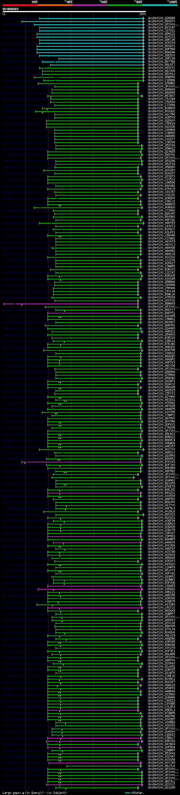180x795 pixels.
Task: Click hit label UniRef100_A6W119
Action: pos(161,685)
